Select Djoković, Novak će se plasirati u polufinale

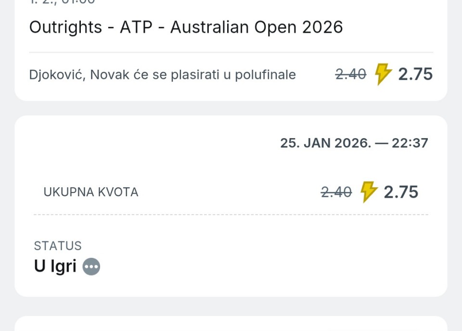pyautogui.click(x=162, y=75)
